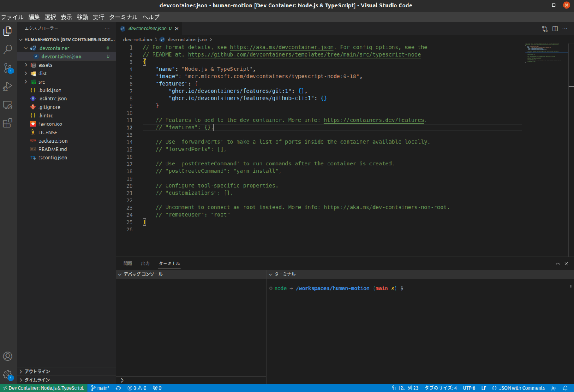Open package.json in the explorer
Screen dimensions: 574x392
pyautogui.click(x=66, y=141)
